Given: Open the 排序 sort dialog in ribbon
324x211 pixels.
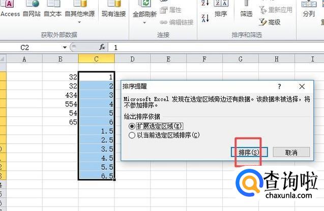Looking at the screenshot, I should point(221,14).
